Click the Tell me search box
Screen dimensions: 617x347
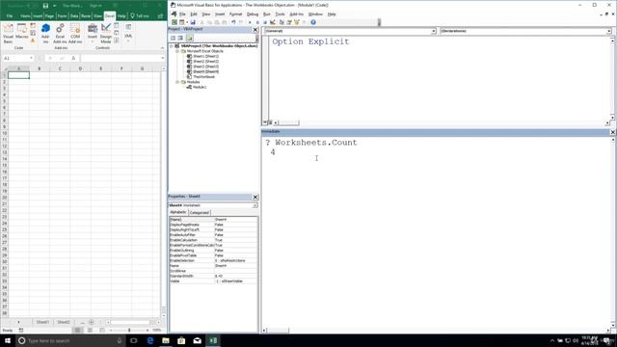click(x=140, y=16)
